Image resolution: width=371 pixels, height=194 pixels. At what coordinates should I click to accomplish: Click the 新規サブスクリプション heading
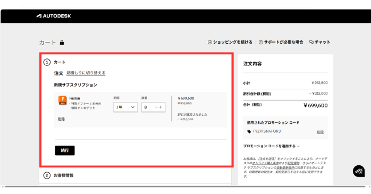[x=75, y=85]
